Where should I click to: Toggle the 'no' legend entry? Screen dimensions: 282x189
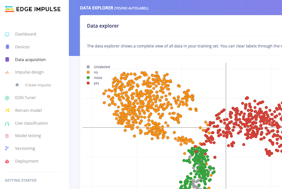[96, 72]
